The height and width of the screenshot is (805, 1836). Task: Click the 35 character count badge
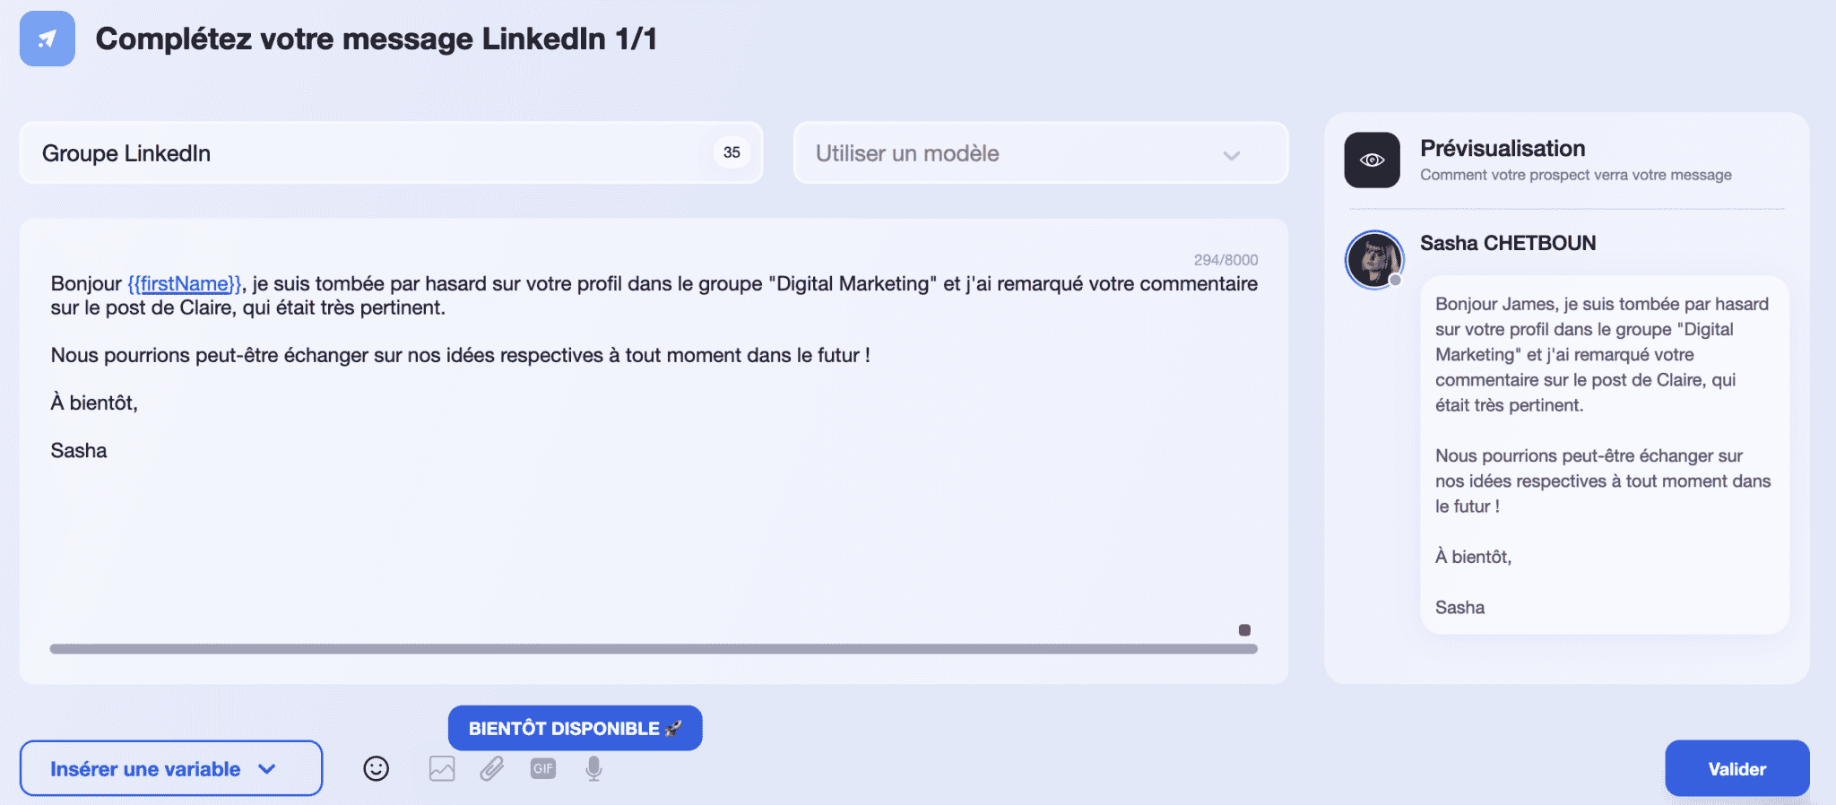[x=732, y=152]
